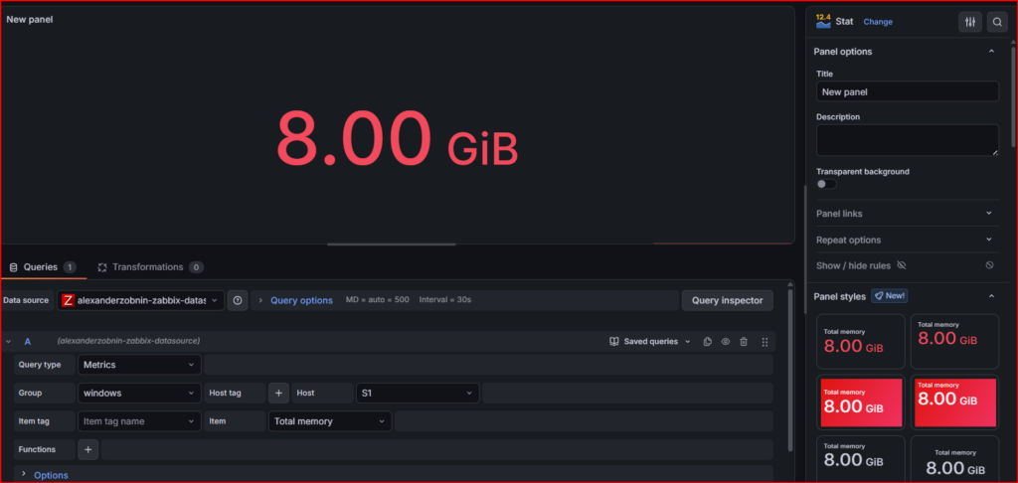The width and height of the screenshot is (1018, 483).
Task: Open the Item Total memory dropdown
Action: [x=330, y=421]
